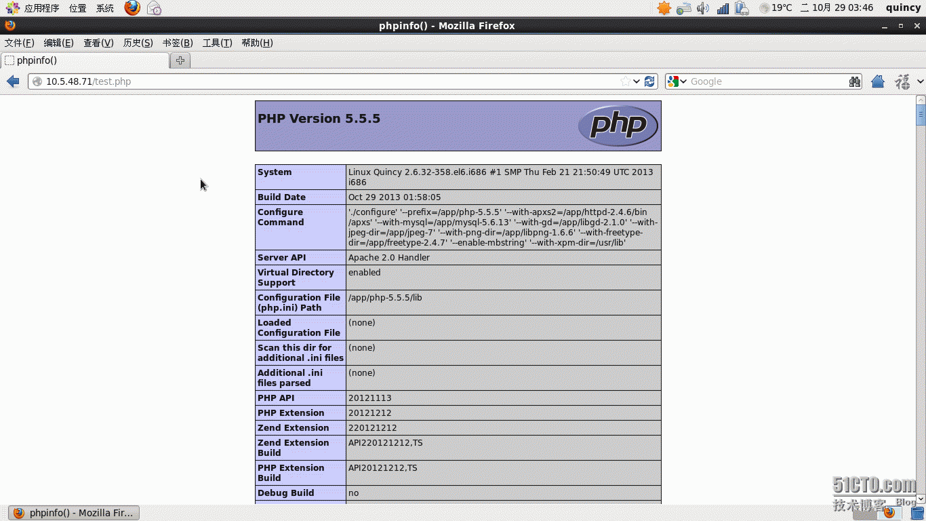Click the clock showing 10月 29 03:46
This screenshot has width=926, height=521.
click(x=837, y=8)
